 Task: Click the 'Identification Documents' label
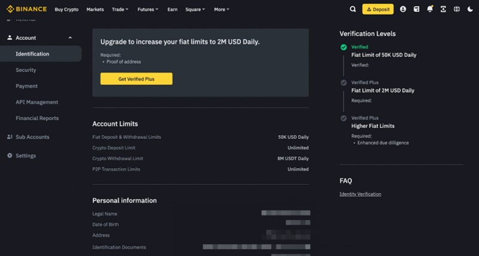(x=119, y=247)
